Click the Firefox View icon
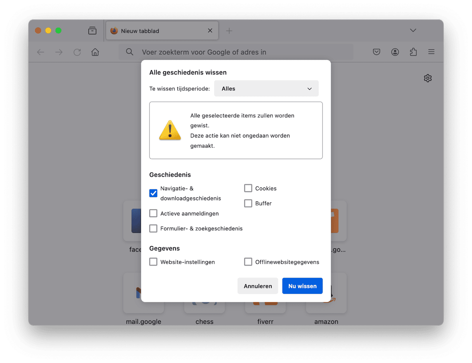Screen dimensions: 472x363 pos(92,31)
